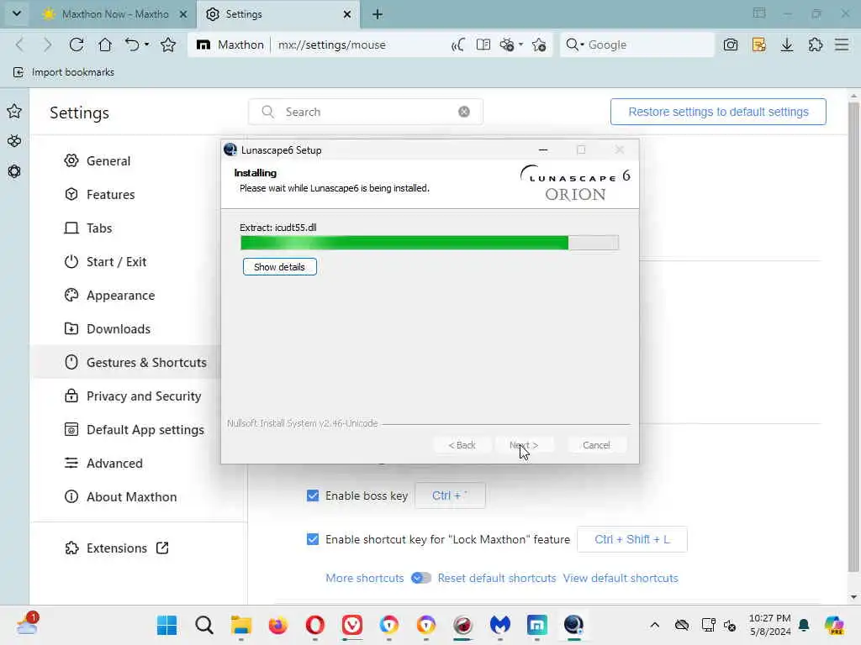The width and height of the screenshot is (861, 645).
Task: Open File Explorer from the taskbar
Action: click(x=241, y=625)
